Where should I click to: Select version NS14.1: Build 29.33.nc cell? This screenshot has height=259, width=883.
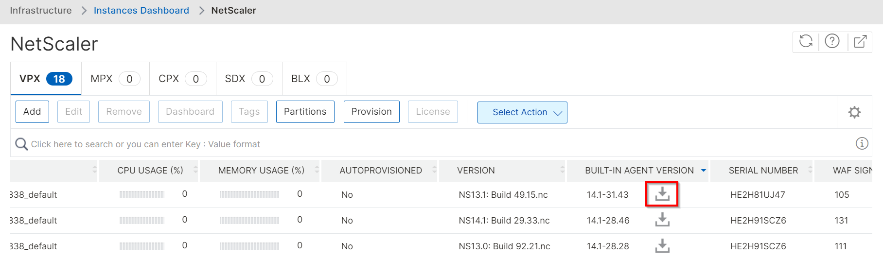coord(504,220)
